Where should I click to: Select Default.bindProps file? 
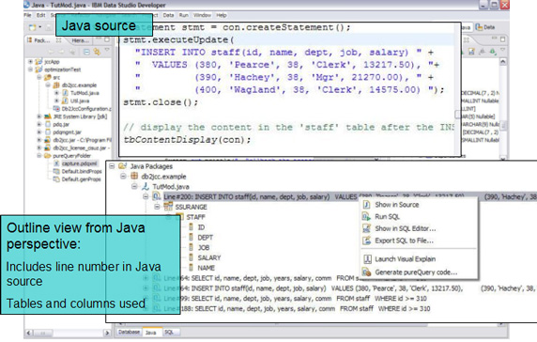click(x=82, y=171)
